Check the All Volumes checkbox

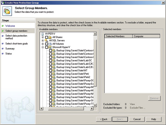click(46, 44)
